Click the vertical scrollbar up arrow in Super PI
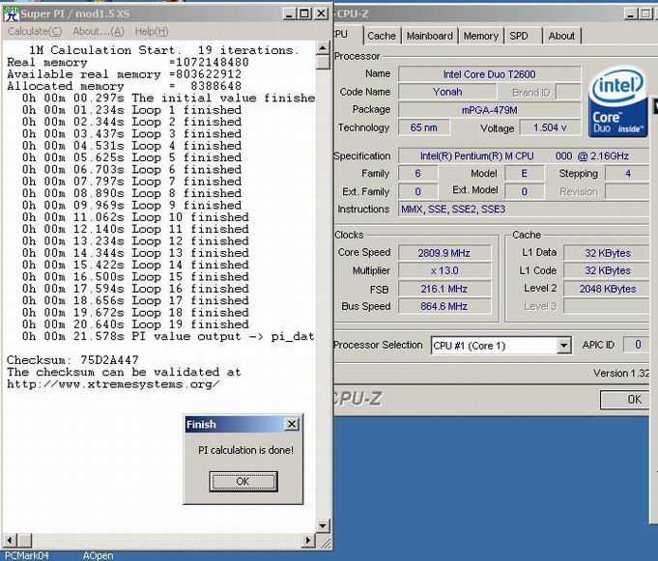The height and width of the screenshot is (561, 658). pyautogui.click(x=323, y=48)
